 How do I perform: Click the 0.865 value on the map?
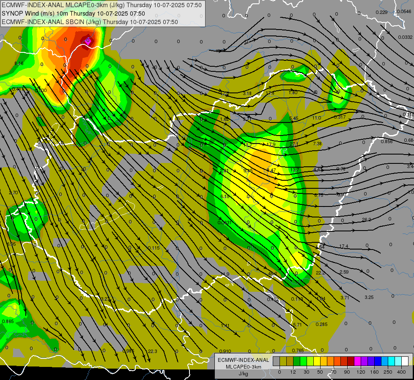tap(8, 321)
